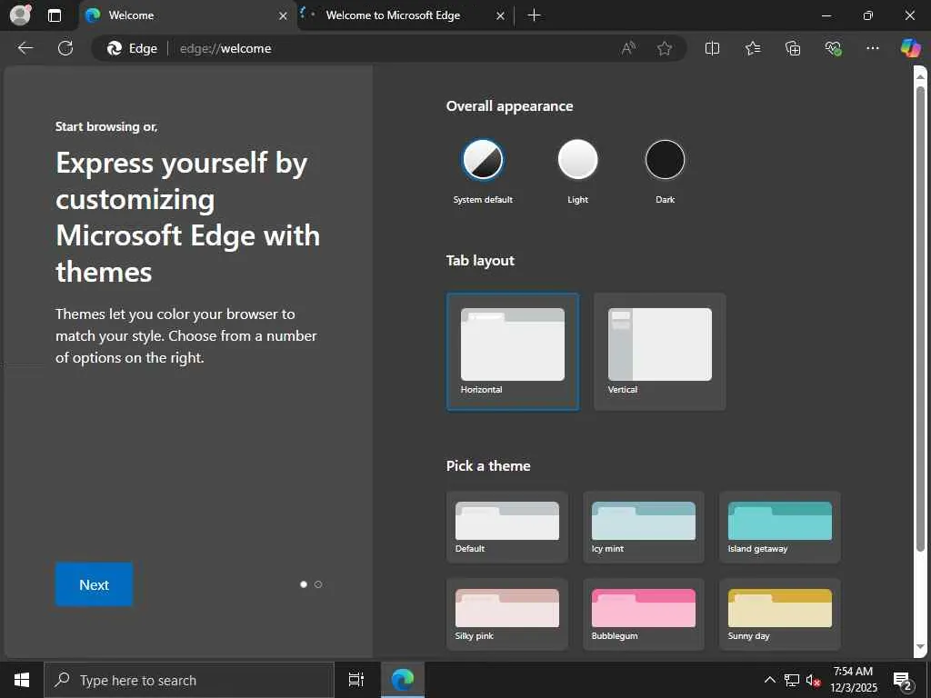The image size is (931, 698).
Task: Close the Welcome to Microsoft Edge tab
Action: (501, 16)
